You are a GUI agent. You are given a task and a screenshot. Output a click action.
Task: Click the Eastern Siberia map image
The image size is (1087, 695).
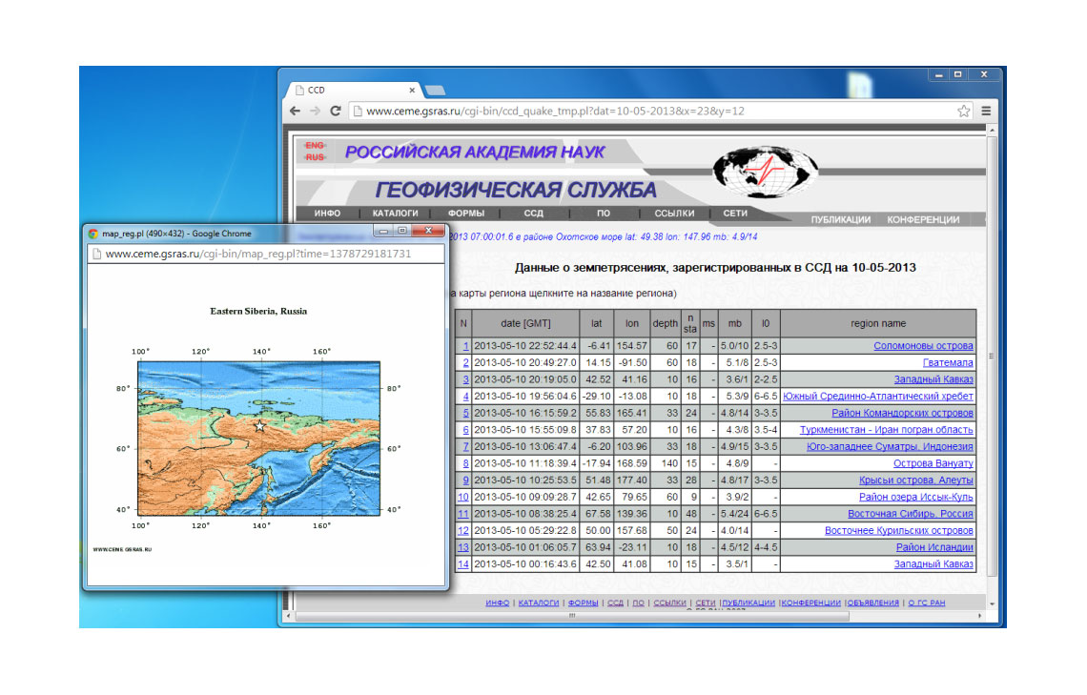pos(258,439)
